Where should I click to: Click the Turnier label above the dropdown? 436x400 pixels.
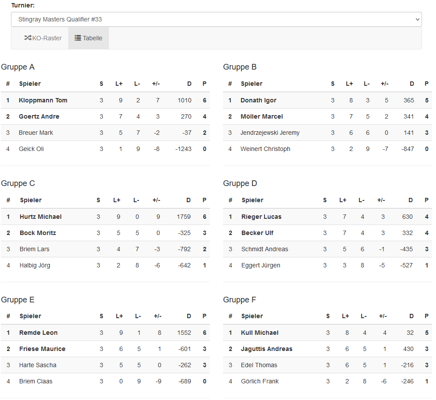coord(23,5)
